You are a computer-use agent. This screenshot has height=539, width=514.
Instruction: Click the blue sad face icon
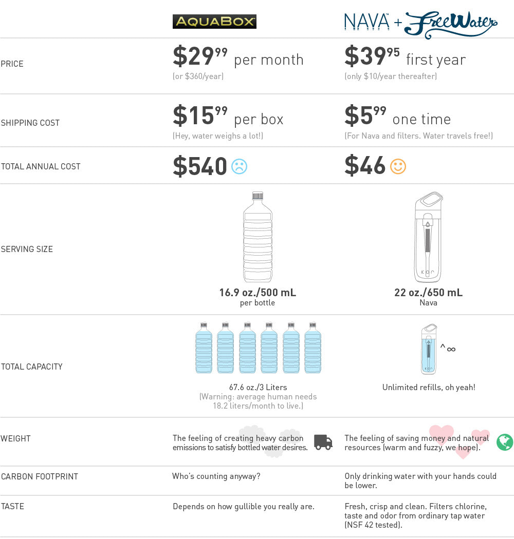(x=239, y=166)
